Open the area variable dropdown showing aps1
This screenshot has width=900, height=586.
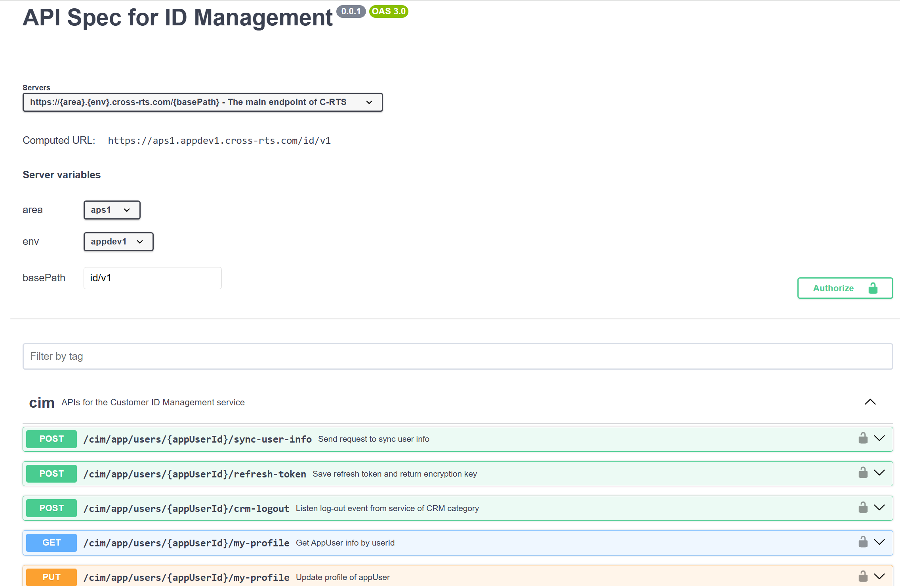[112, 210]
